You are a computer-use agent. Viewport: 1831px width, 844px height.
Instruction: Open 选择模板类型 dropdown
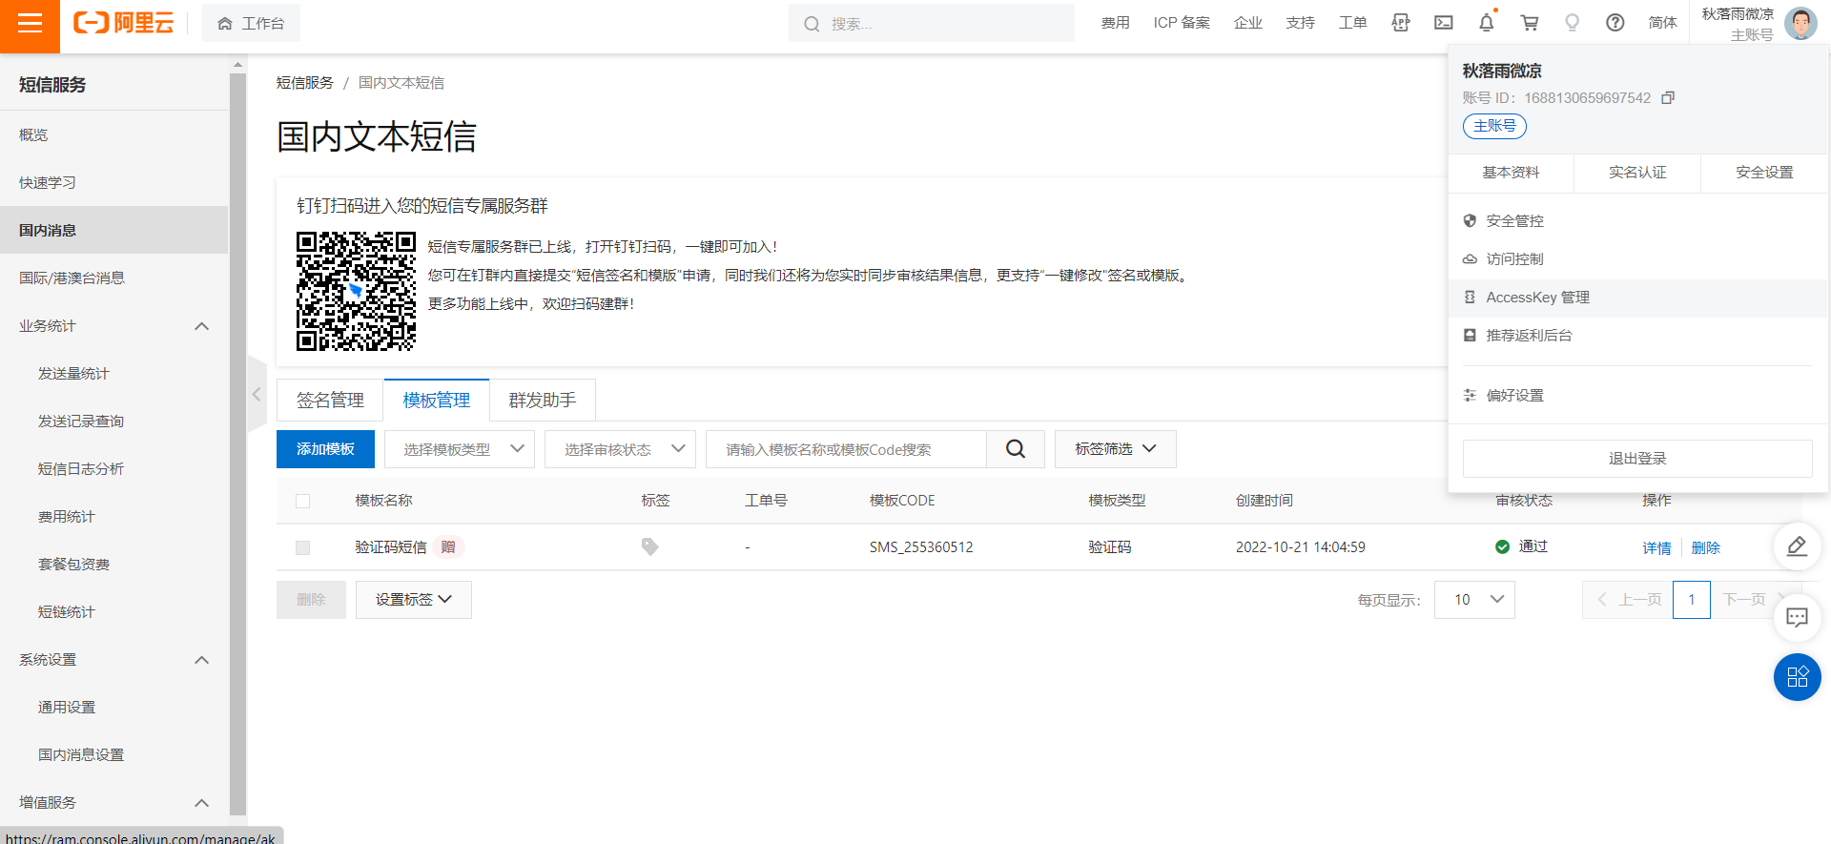[460, 449]
